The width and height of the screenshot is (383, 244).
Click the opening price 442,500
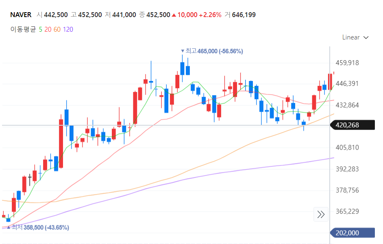click(x=56, y=15)
